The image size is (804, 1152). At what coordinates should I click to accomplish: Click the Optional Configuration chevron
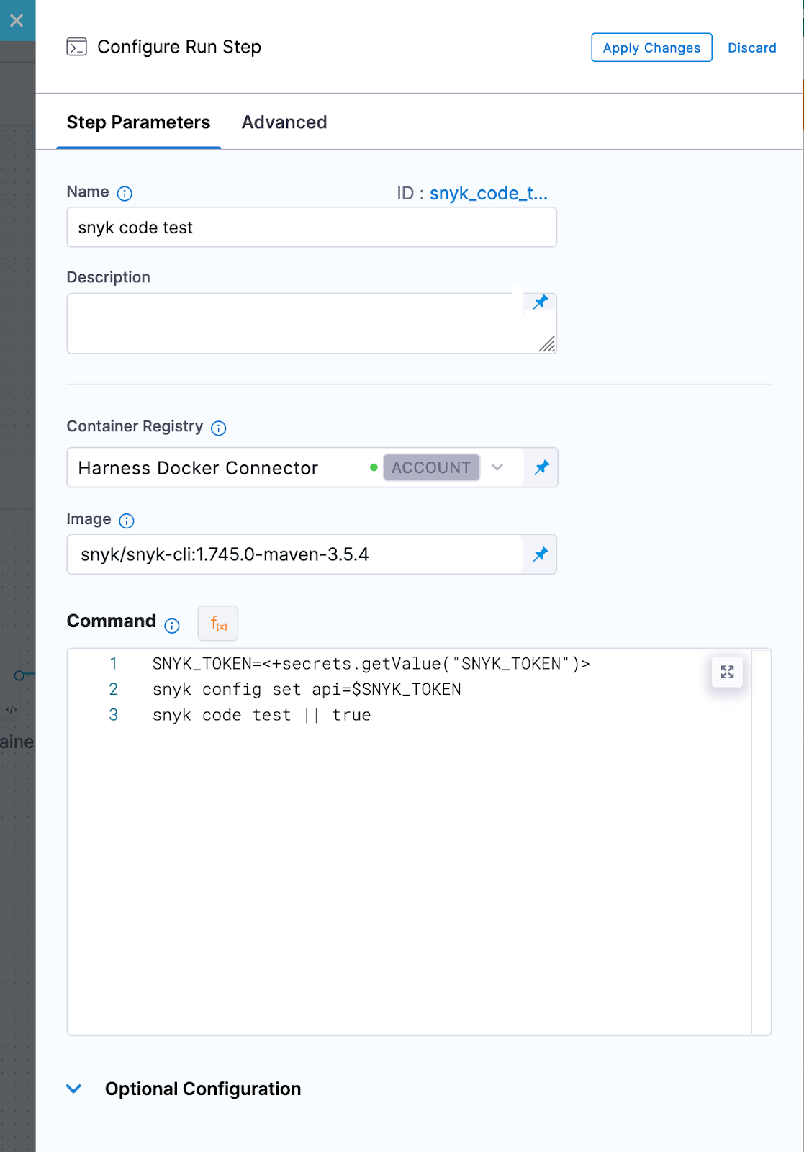pyautogui.click(x=73, y=1089)
